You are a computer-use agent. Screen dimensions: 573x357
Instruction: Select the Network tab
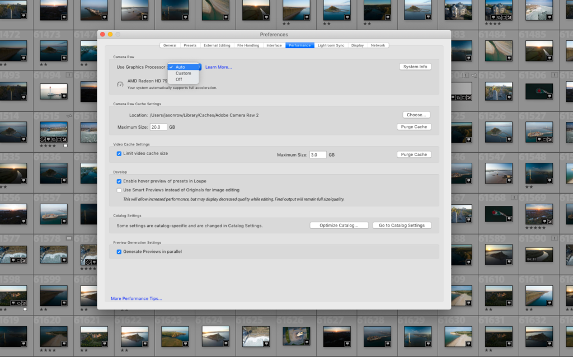(x=378, y=45)
